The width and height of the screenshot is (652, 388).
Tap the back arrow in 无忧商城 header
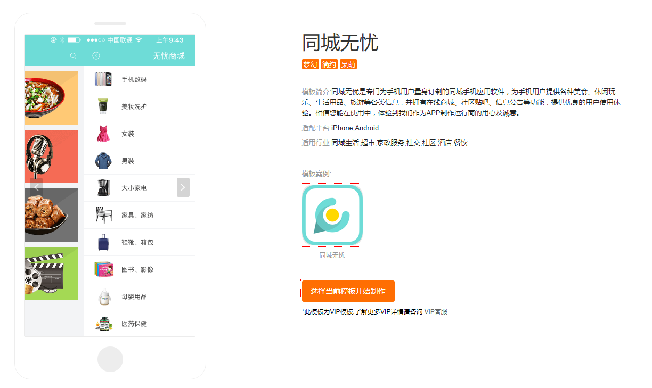pyautogui.click(x=95, y=55)
